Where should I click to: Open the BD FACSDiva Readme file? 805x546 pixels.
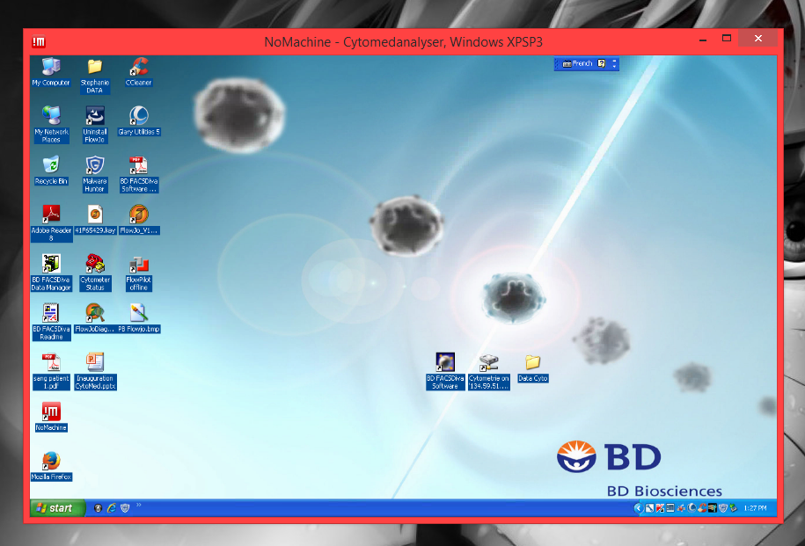click(x=51, y=322)
